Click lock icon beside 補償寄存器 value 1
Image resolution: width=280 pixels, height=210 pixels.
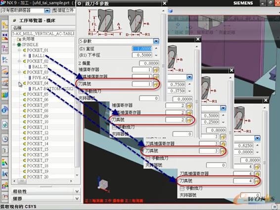(x=156, y=70)
